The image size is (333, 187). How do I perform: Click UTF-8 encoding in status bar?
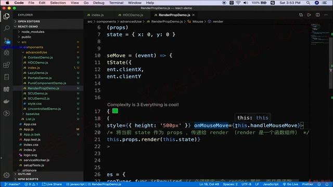(x=246, y=184)
